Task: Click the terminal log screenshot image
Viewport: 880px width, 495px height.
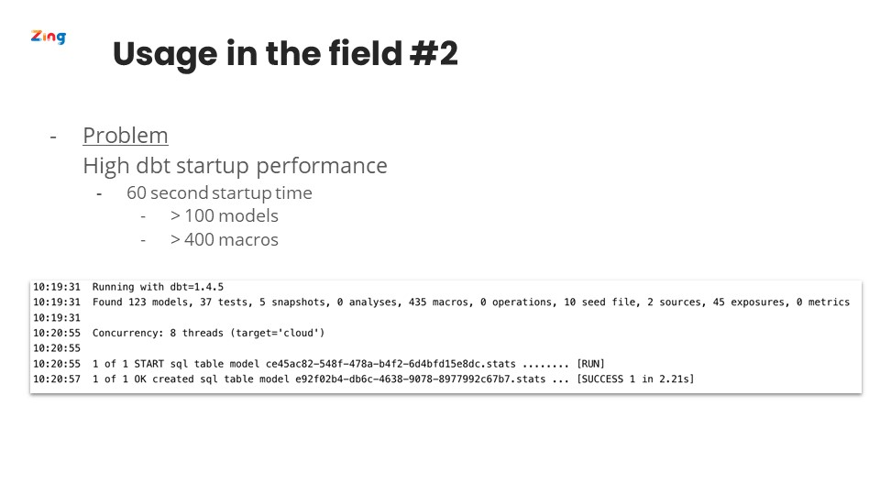Action: (445, 336)
